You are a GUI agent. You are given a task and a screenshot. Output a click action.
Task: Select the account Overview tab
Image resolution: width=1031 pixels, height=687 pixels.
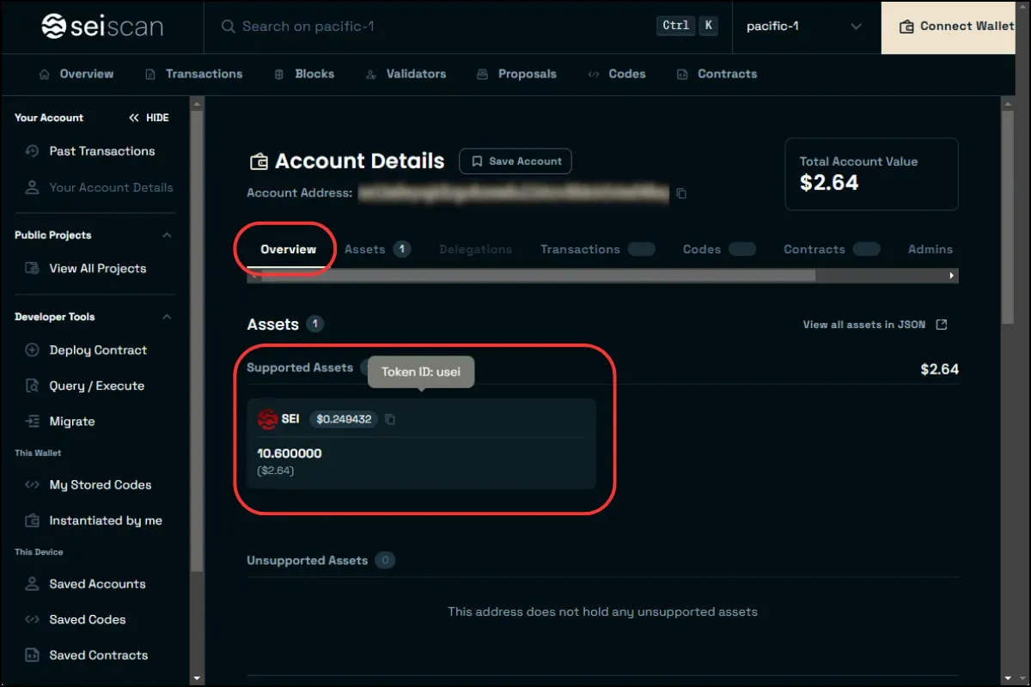pos(289,249)
